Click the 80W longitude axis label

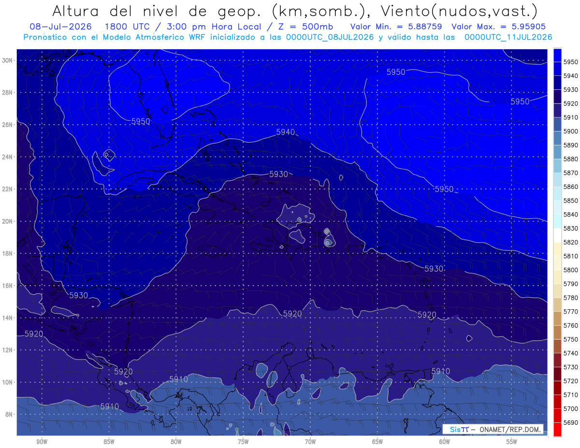176,442
